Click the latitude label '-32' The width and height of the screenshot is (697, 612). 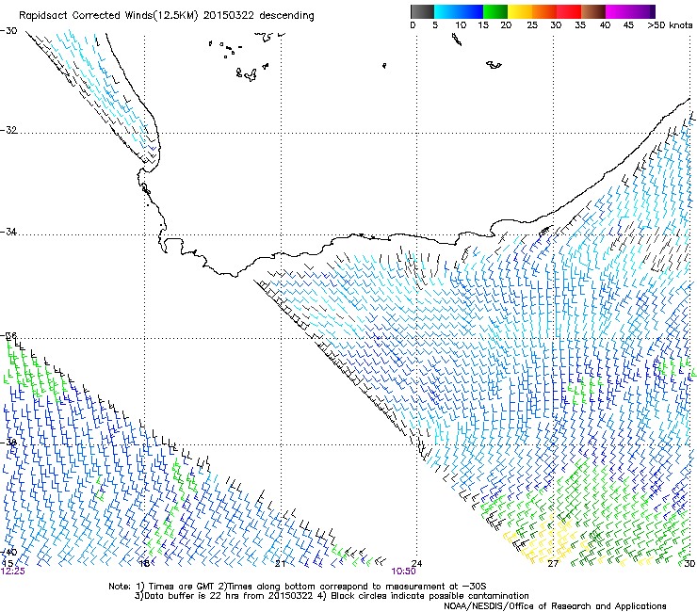point(8,130)
